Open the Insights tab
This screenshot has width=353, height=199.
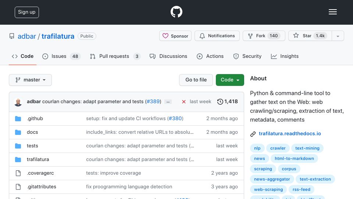pyautogui.click(x=285, y=56)
